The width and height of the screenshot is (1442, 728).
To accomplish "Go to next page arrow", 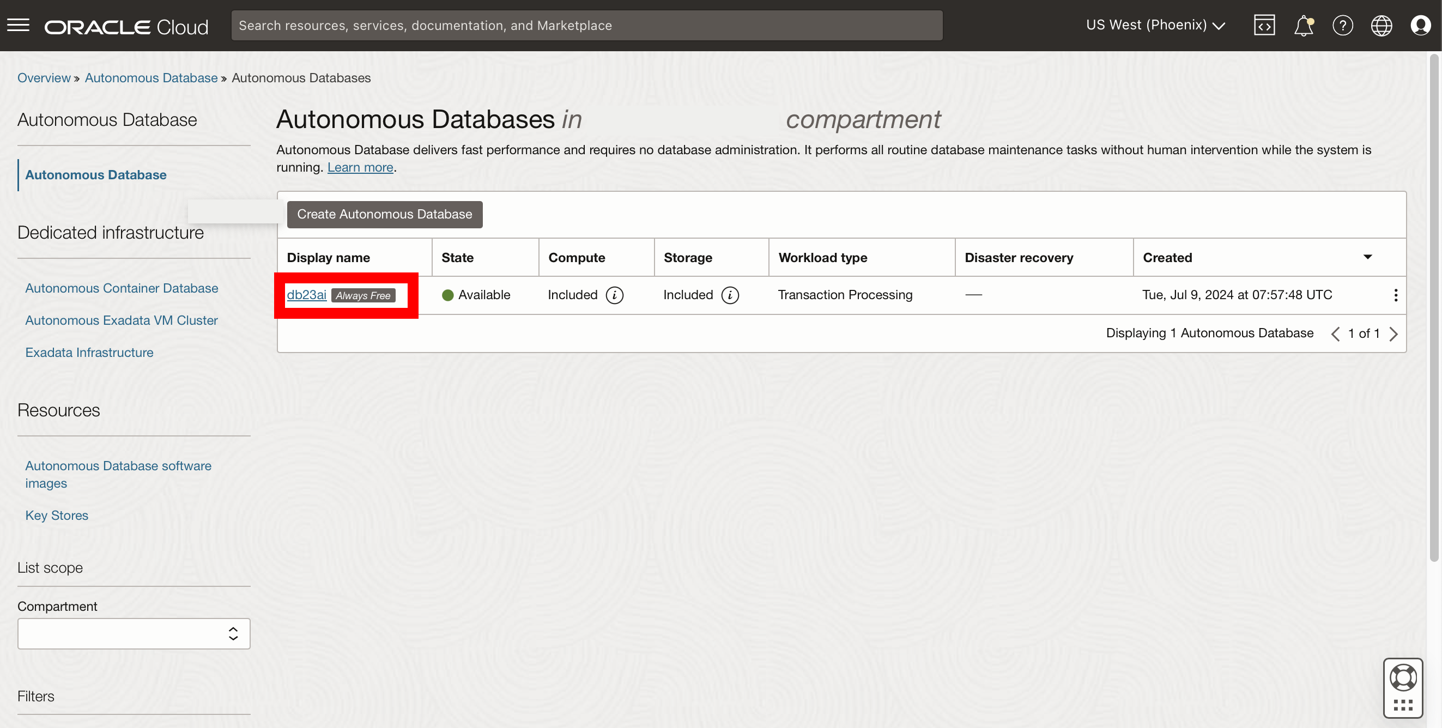I will [x=1393, y=334].
